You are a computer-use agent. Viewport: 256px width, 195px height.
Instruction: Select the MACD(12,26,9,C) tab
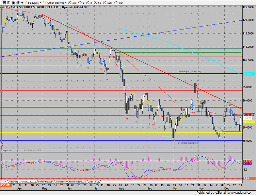(x=28, y=182)
